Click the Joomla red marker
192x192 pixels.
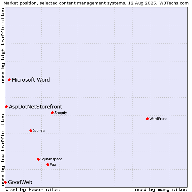(x=31, y=131)
